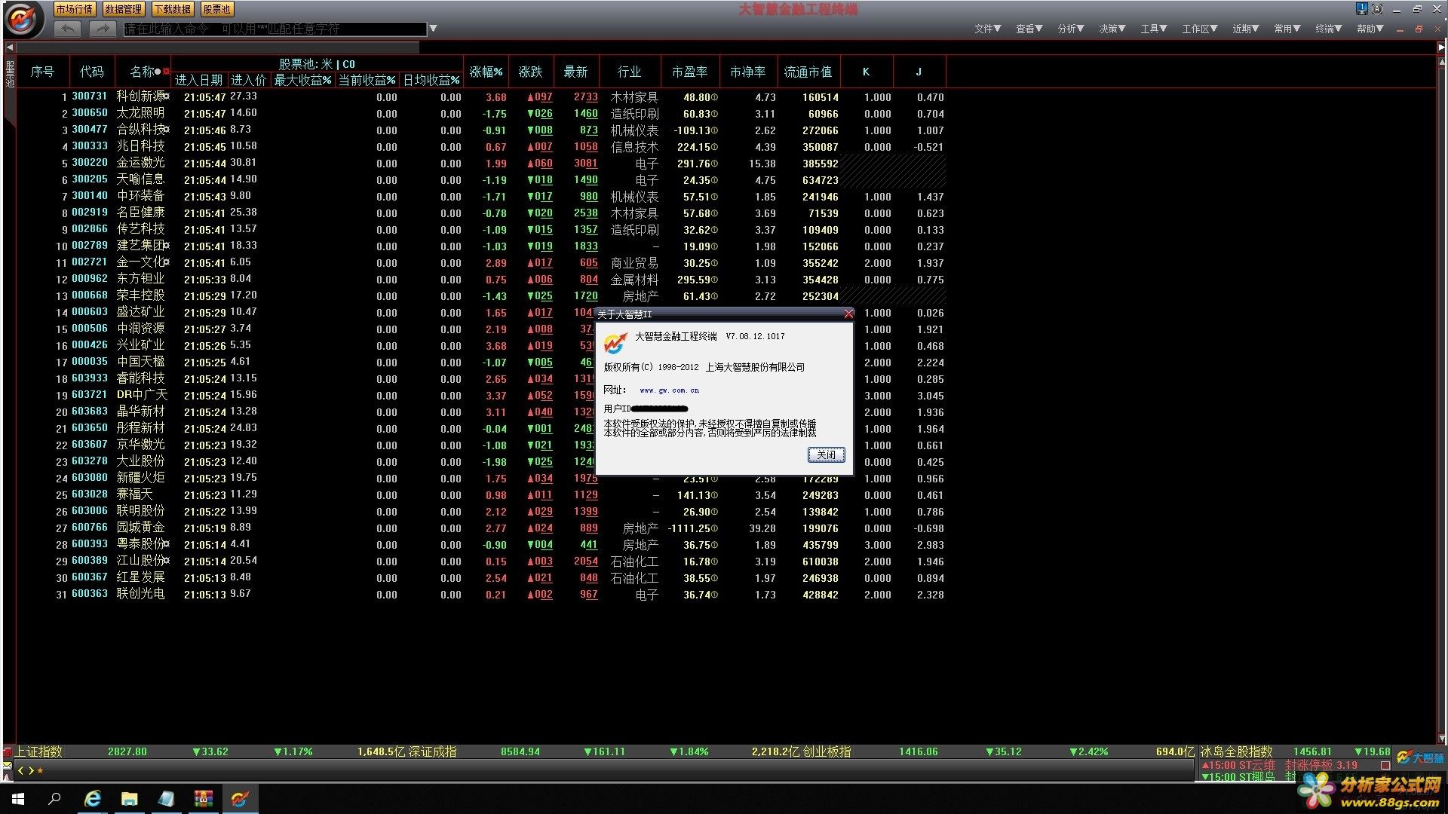Click the 进入日期 sub-column header
This screenshot has height=814, width=1448.
[198, 80]
